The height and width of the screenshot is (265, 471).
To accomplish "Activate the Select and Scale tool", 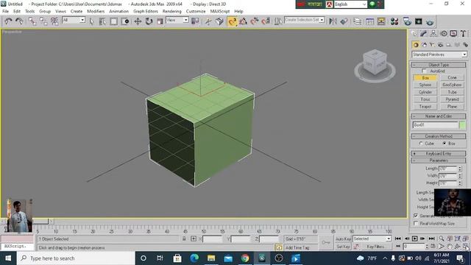I will pyautogui.click(x=160, y=21).
